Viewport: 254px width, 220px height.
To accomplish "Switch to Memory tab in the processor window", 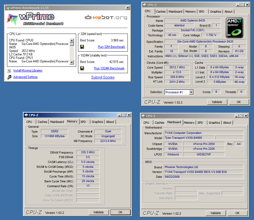I will (190, 12).
